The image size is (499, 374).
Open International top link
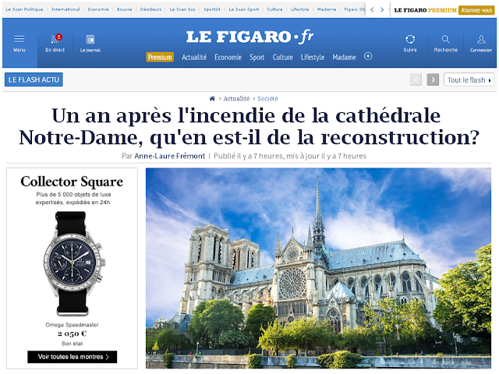pyautogui.click(x=65, y=9)
